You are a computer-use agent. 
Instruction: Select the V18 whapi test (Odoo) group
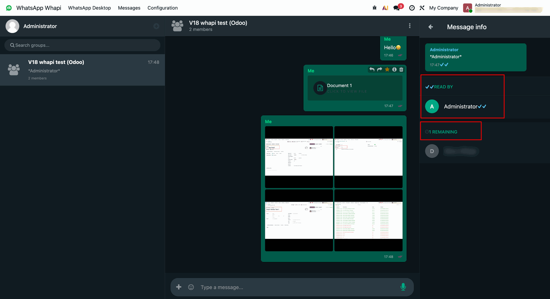[x=82, y=70]
